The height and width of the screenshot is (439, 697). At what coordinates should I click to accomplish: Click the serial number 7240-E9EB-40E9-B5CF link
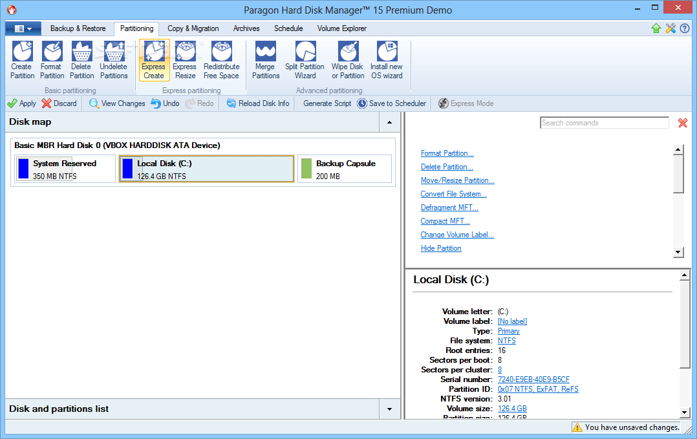coord(533,380)
